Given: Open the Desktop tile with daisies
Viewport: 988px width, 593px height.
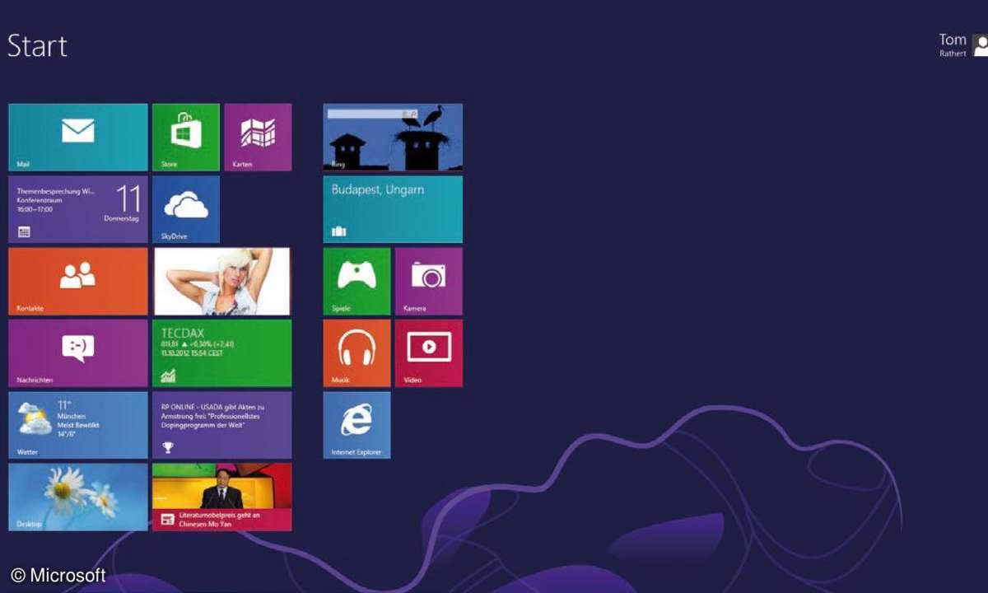Looking at the screenshot, I should 78,497.
